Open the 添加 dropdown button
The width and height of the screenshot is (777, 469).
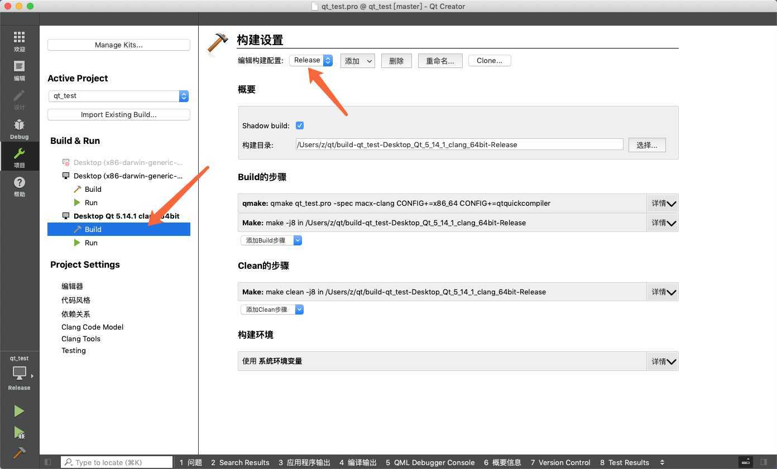[x=357, y=61]
